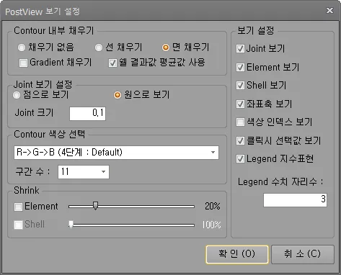
Task: Toggle the Shell 보기 checkbox
Action: (240, 85)
